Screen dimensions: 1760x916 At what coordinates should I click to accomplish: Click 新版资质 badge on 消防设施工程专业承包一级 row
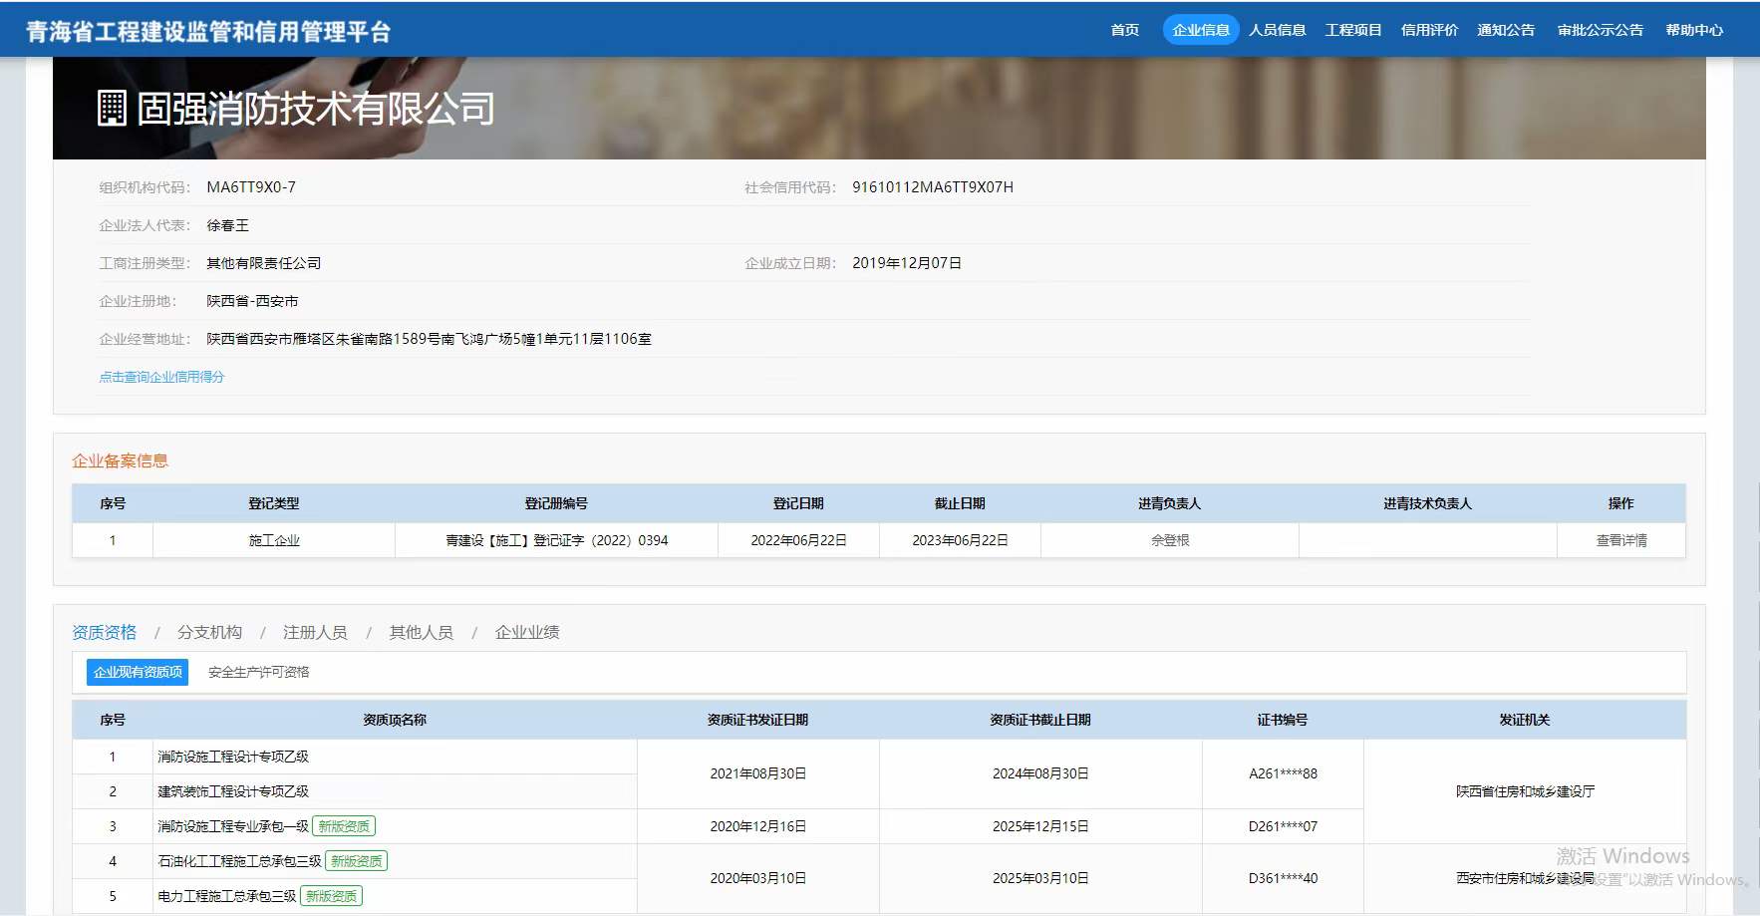(x=344, y=826)
